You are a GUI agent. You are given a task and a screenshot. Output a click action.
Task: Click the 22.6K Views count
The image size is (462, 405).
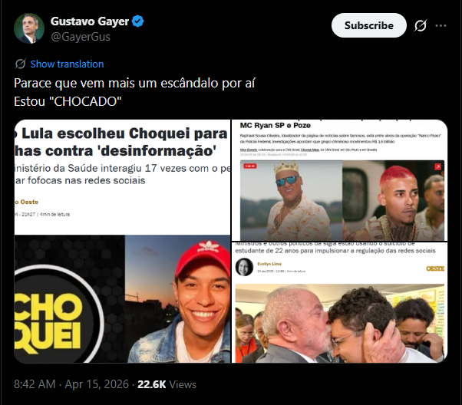point(167,384)
